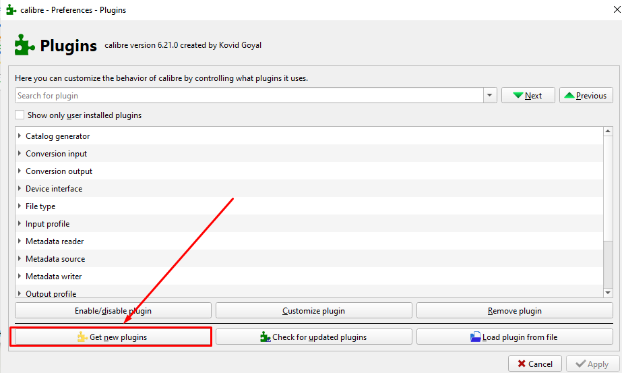Click Enable/disable plugin button
The width and height of the screenshot is (622, 373).
113,311
